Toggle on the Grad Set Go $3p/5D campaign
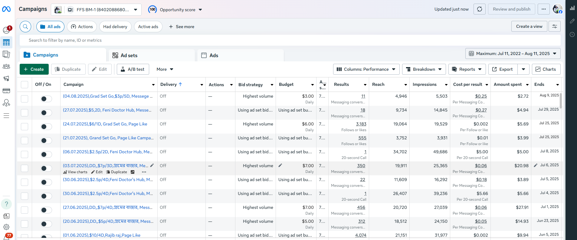This screenshot has width=577, height=240. click(x=46, y=99)
